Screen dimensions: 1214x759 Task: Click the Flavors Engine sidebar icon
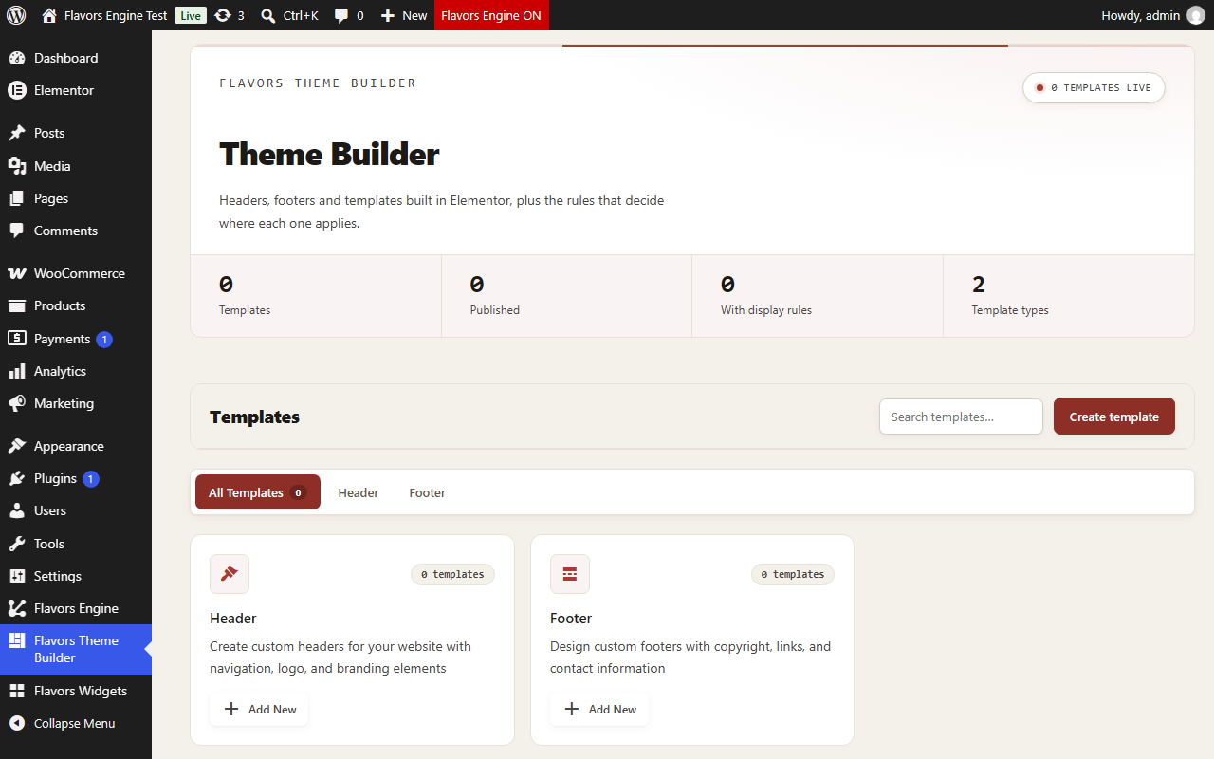coord(16,608)
